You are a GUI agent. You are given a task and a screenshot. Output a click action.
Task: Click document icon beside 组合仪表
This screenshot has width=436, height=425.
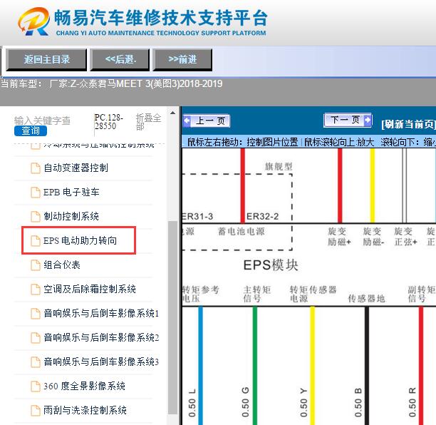36,265
